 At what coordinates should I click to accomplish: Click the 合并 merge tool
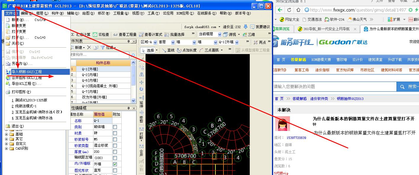pos(141,150)
